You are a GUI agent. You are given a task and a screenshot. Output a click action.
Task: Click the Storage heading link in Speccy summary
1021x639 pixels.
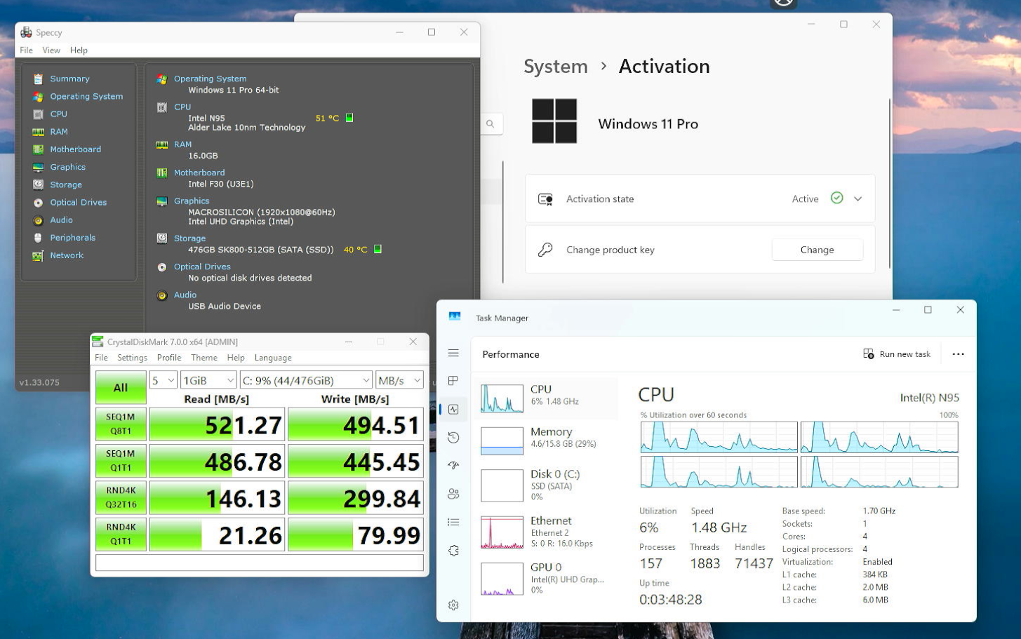189,238
